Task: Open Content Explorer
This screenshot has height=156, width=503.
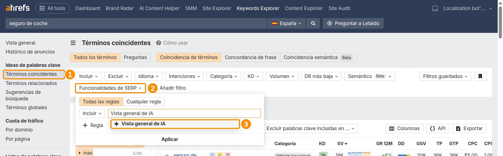Action: click(x=304, y=8)
